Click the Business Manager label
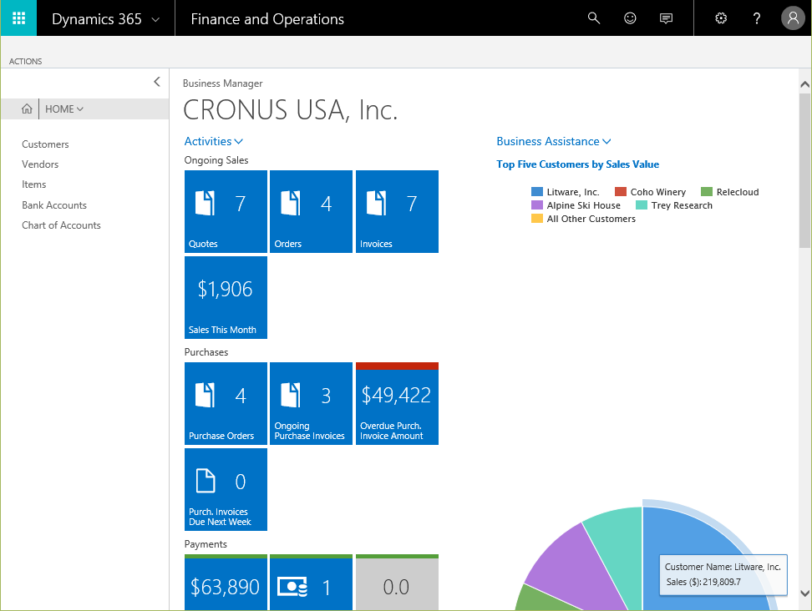 coord(223,83)
